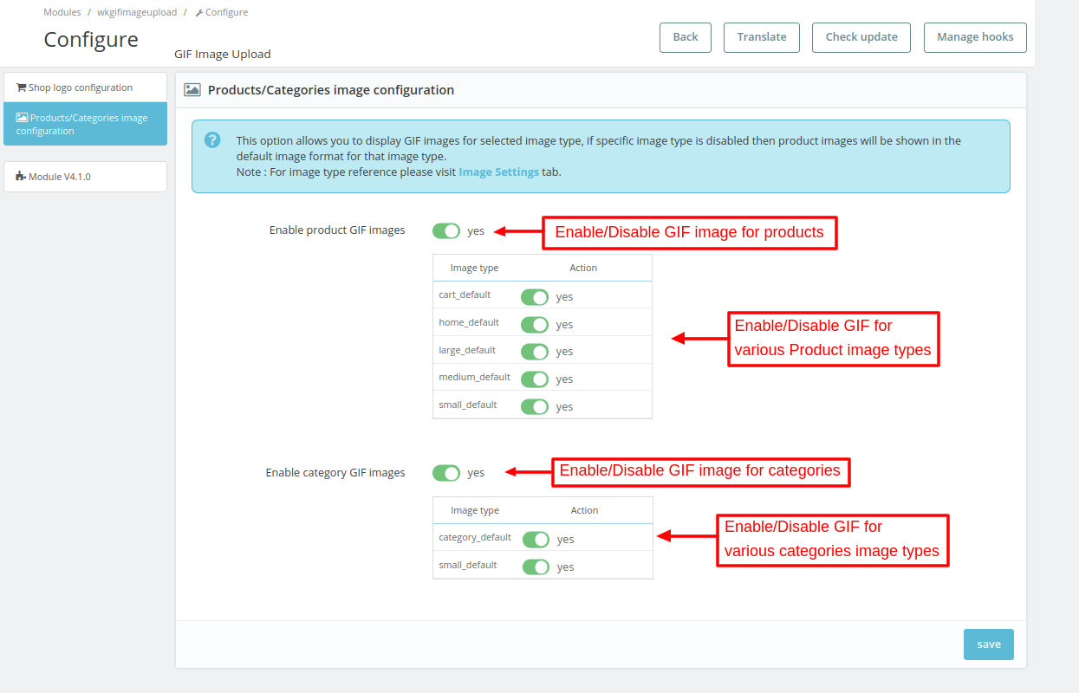Click the image icon in panel heading
Screen dimensions: 1079x693
pos(192,89)
